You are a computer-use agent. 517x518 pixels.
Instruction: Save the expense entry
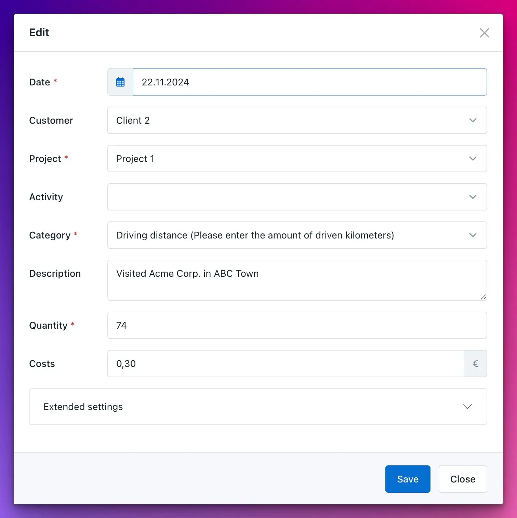408,479
